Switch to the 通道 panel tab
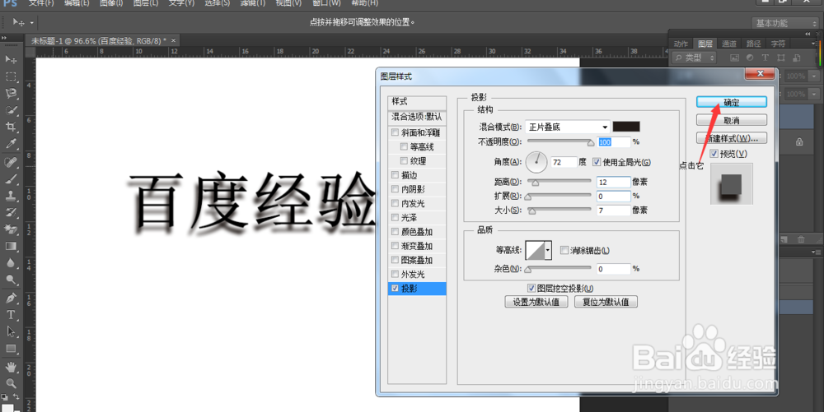 [x=729, y=44]
